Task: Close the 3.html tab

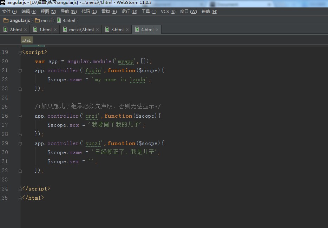Action: (x=127, y=30)
